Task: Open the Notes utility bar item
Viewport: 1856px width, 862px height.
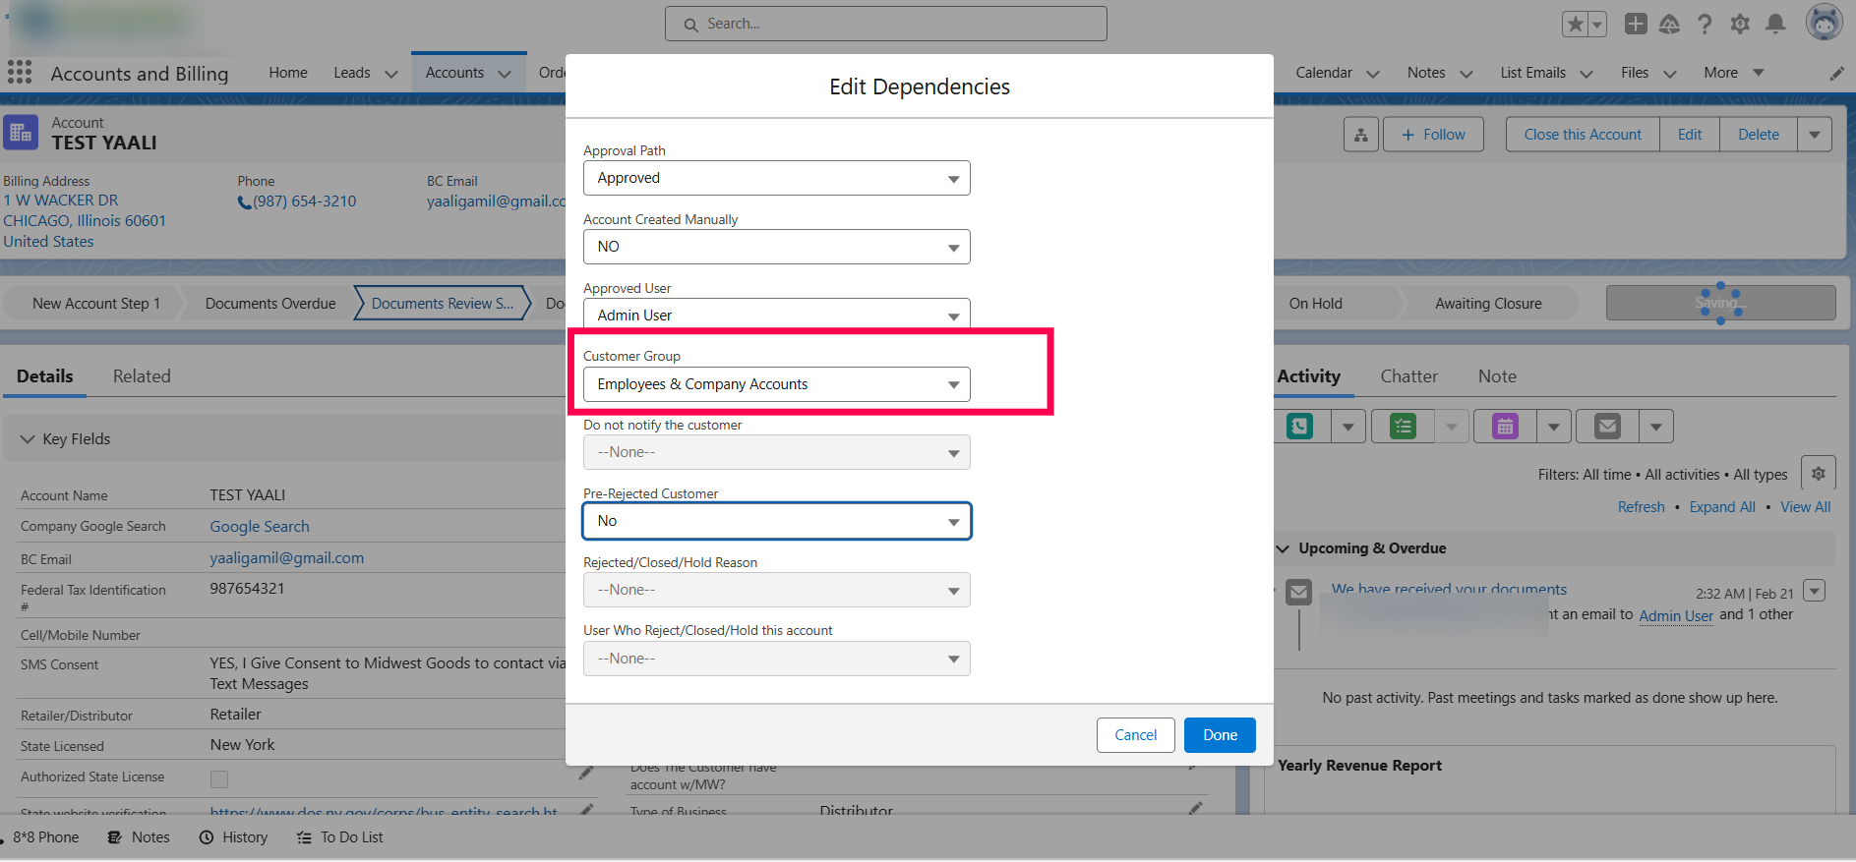Action: coord(139,837)
